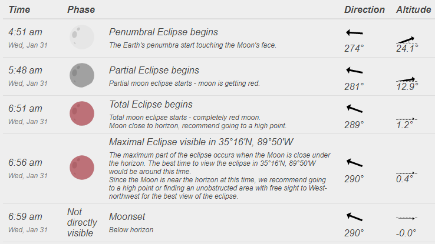The height and width of the screenshot is (244, 435).
Task: Click the direction arrow above 289°
Action: point(354,109)
